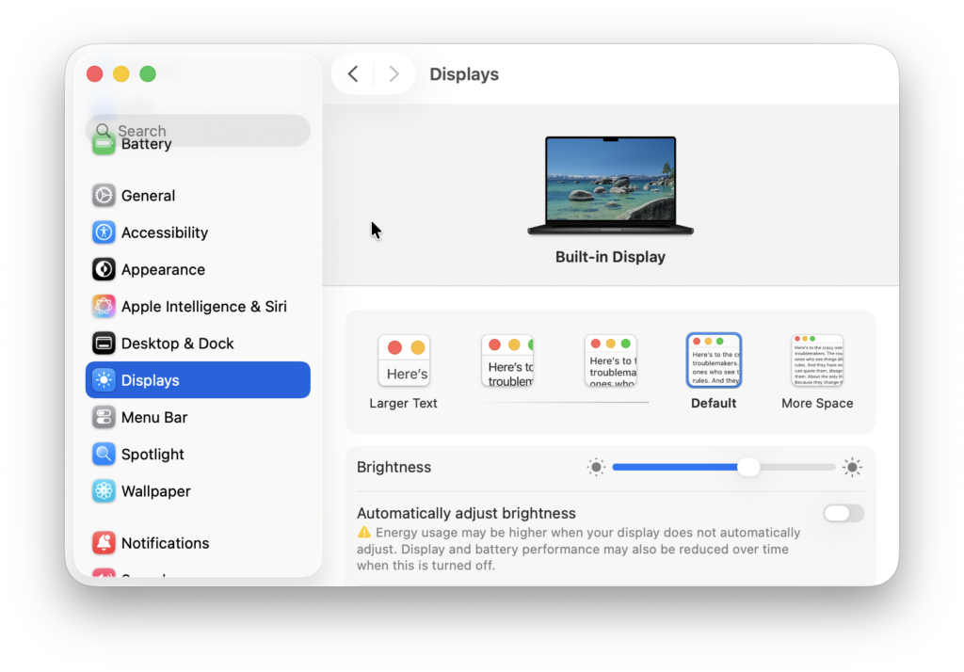Image resolution: width=964 pixels, height=672 pixels.
Task: Open Battery settings icon in sidebar
Action: [104, 144]
